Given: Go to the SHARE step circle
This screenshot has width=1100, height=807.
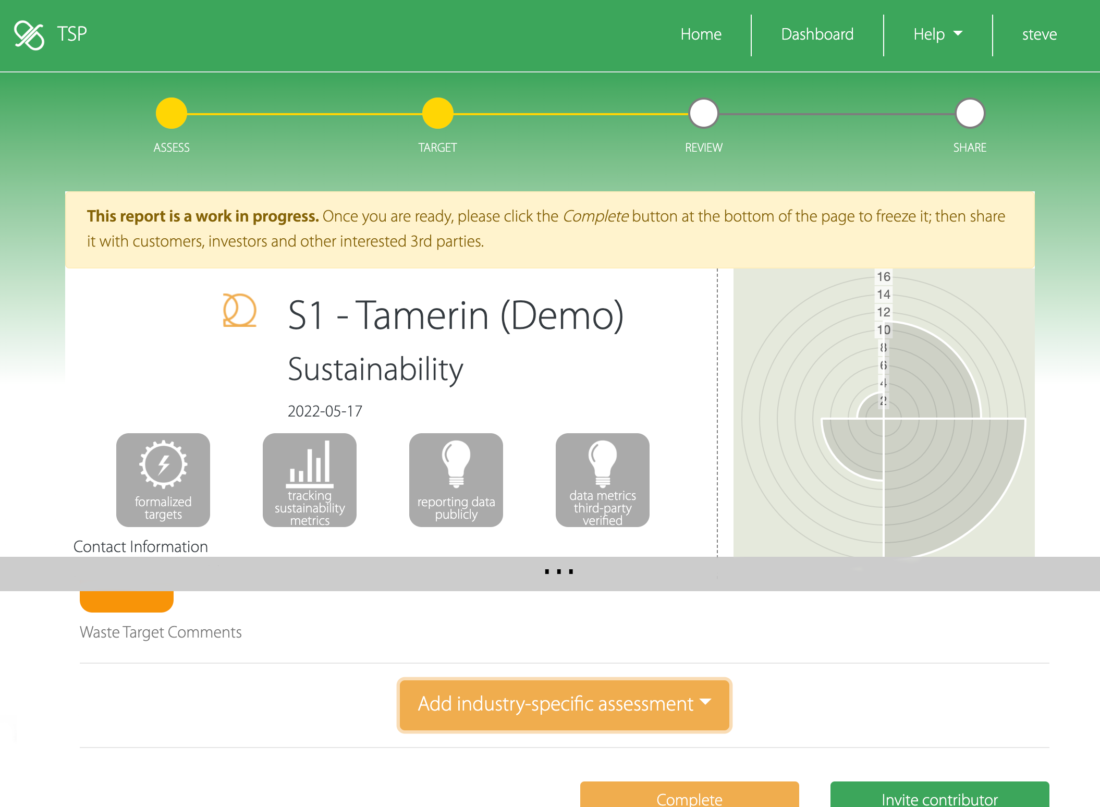Looking at the screenshot, I should [970, 113].
